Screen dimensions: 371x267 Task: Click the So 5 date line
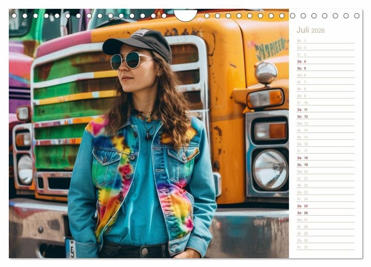pos(325,68)
